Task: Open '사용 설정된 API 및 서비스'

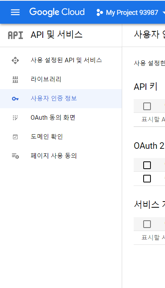Action: point(66,60)
